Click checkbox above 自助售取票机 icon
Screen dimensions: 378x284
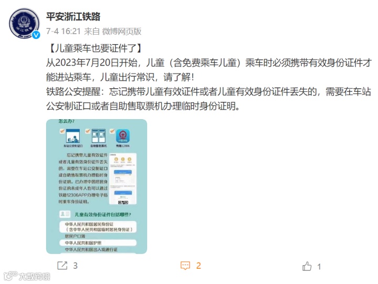point(88,131)
